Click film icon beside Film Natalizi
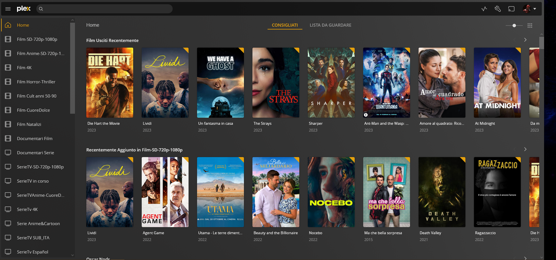Image resolution: width=556 pixels, height=260 pixels. [8, 124]
